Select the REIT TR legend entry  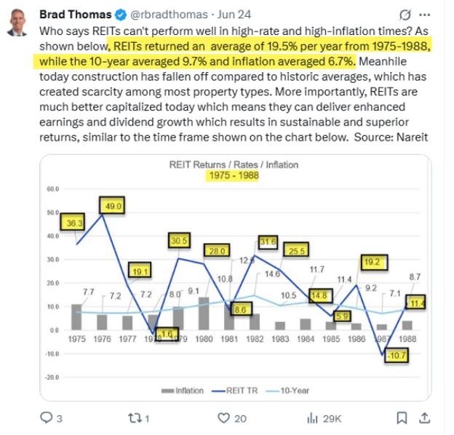coord(234,391)
